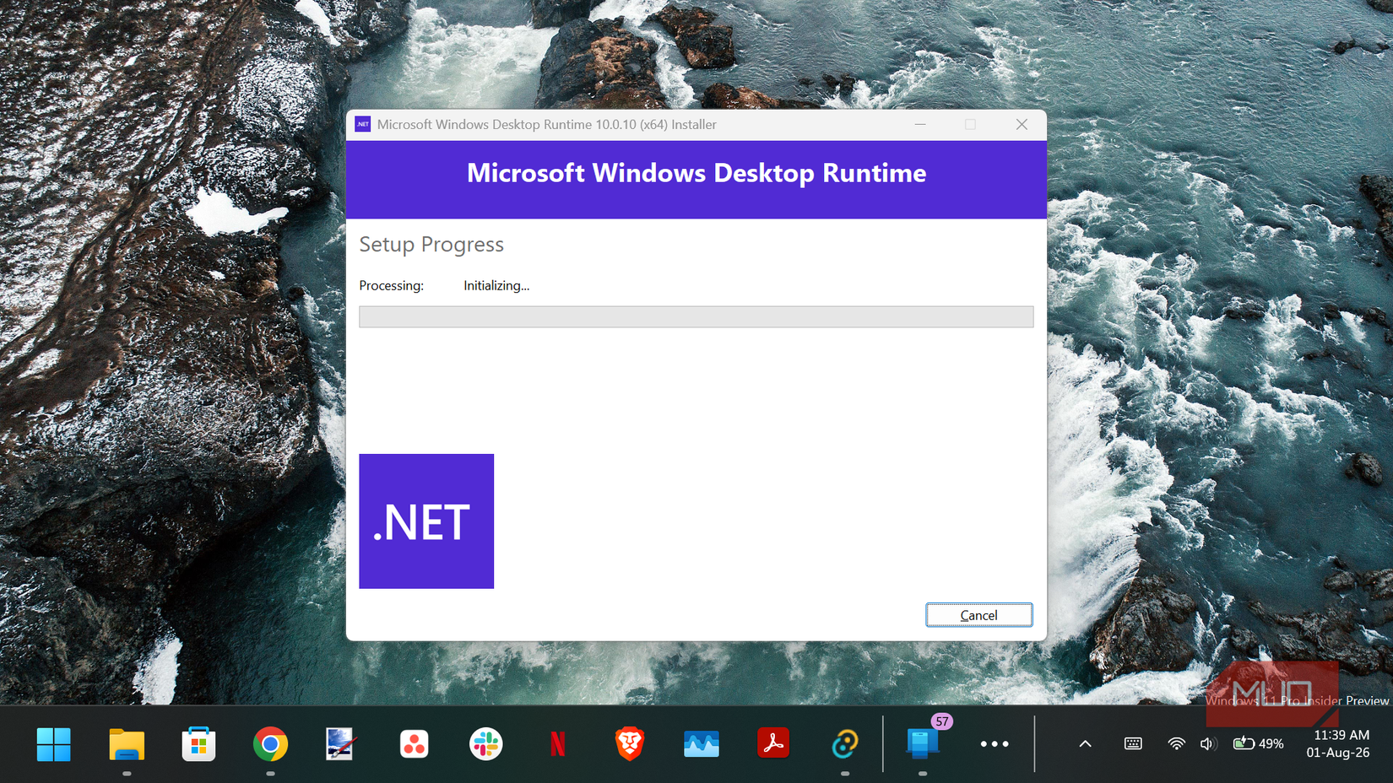Open Google Chrome from the taskbar
Image resolution: width=1393 pixels, height=783 pixels.
(x=270, y=744)
